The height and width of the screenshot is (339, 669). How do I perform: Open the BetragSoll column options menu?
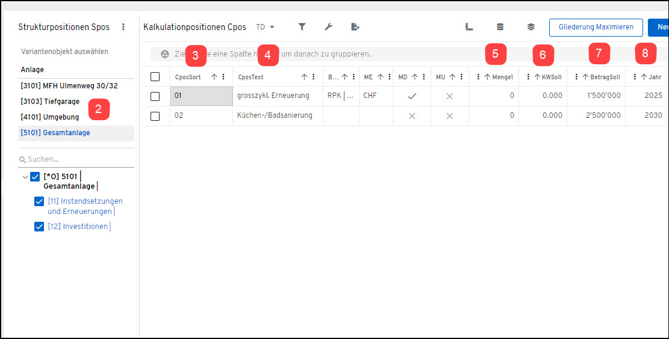click(x=576, y=77)
